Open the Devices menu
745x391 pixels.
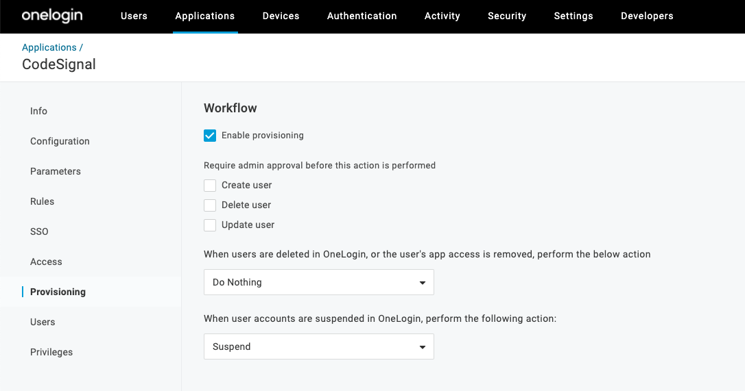(281, 16)
